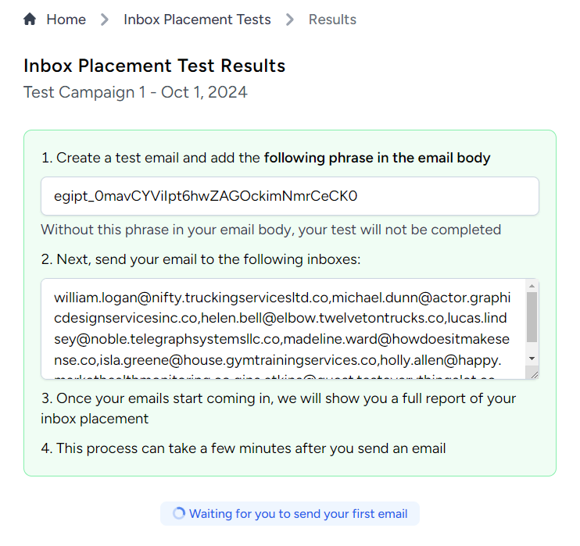Click the chevron before Results
580x546 pixels.
[290, 20]
